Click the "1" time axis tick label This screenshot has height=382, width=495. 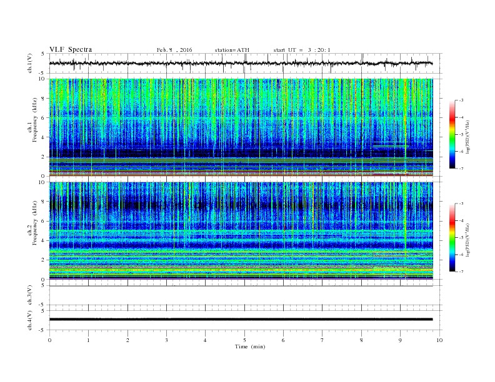[x=88, y=340]
